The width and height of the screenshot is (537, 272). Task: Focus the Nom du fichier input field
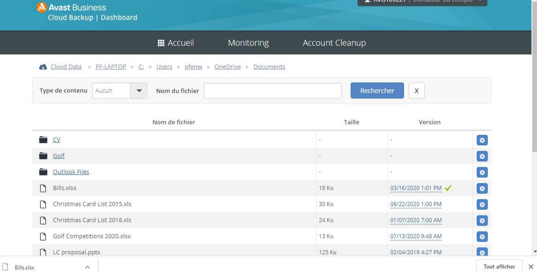point(272,91)
